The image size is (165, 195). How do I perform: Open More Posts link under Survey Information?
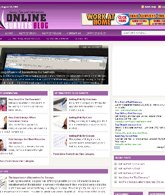17,161
